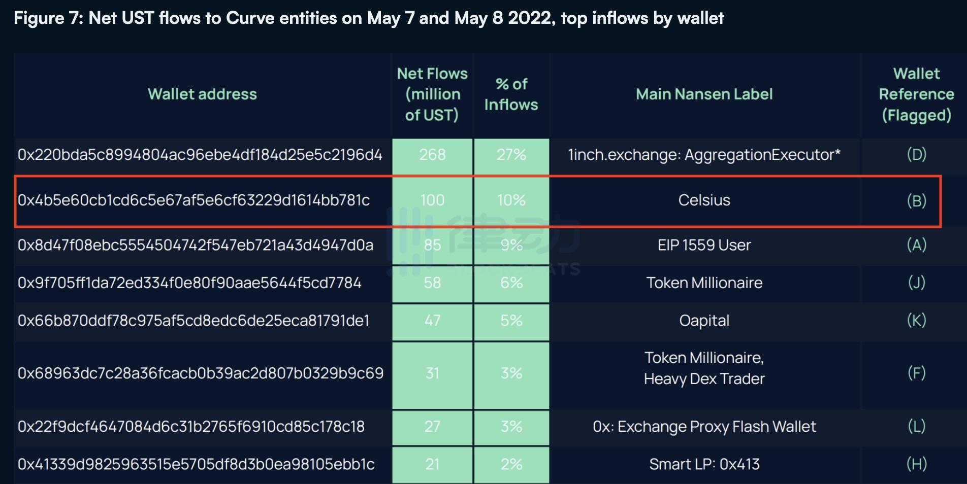Click the Celsius label in the highlighted row
This screenshot has height=484, width=967.
click(704, 200)
